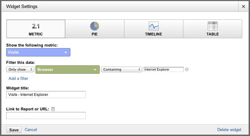Viewport: 250px width, 136px height.
Task: Click the Save button
Action: [x=14, y=130]
